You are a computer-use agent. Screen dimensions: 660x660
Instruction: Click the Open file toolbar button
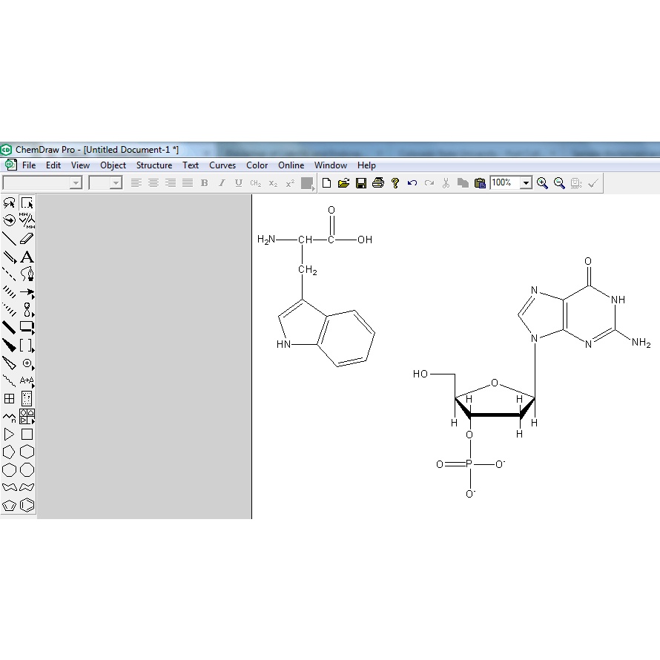tap(344, 183)
